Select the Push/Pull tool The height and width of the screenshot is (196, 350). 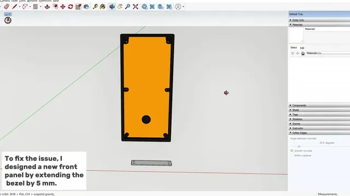(x=47, y=7)
